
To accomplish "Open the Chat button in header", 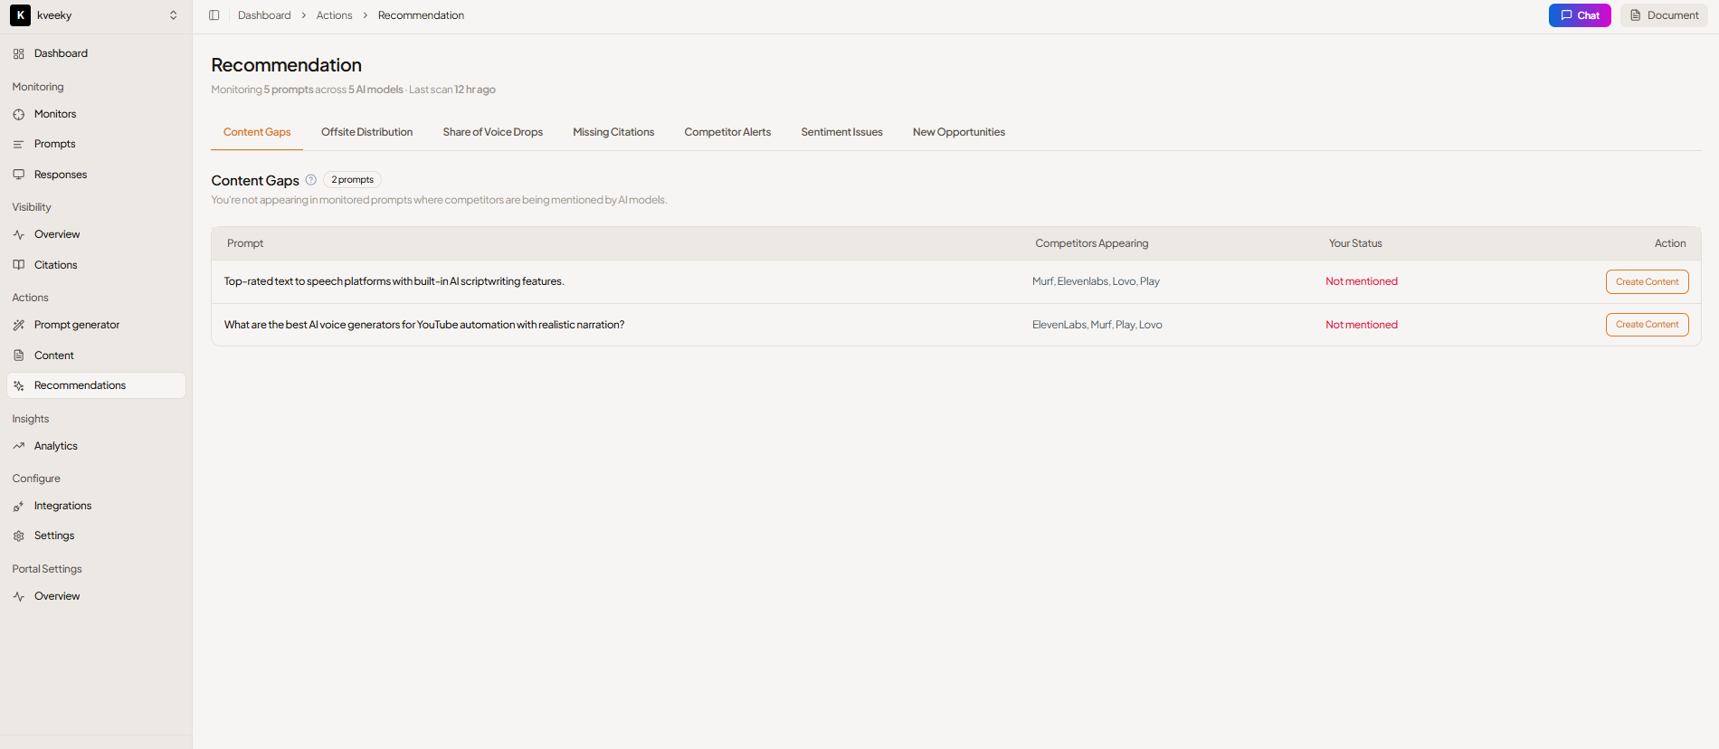I will pyautogui.click(x=1580, y=15).
